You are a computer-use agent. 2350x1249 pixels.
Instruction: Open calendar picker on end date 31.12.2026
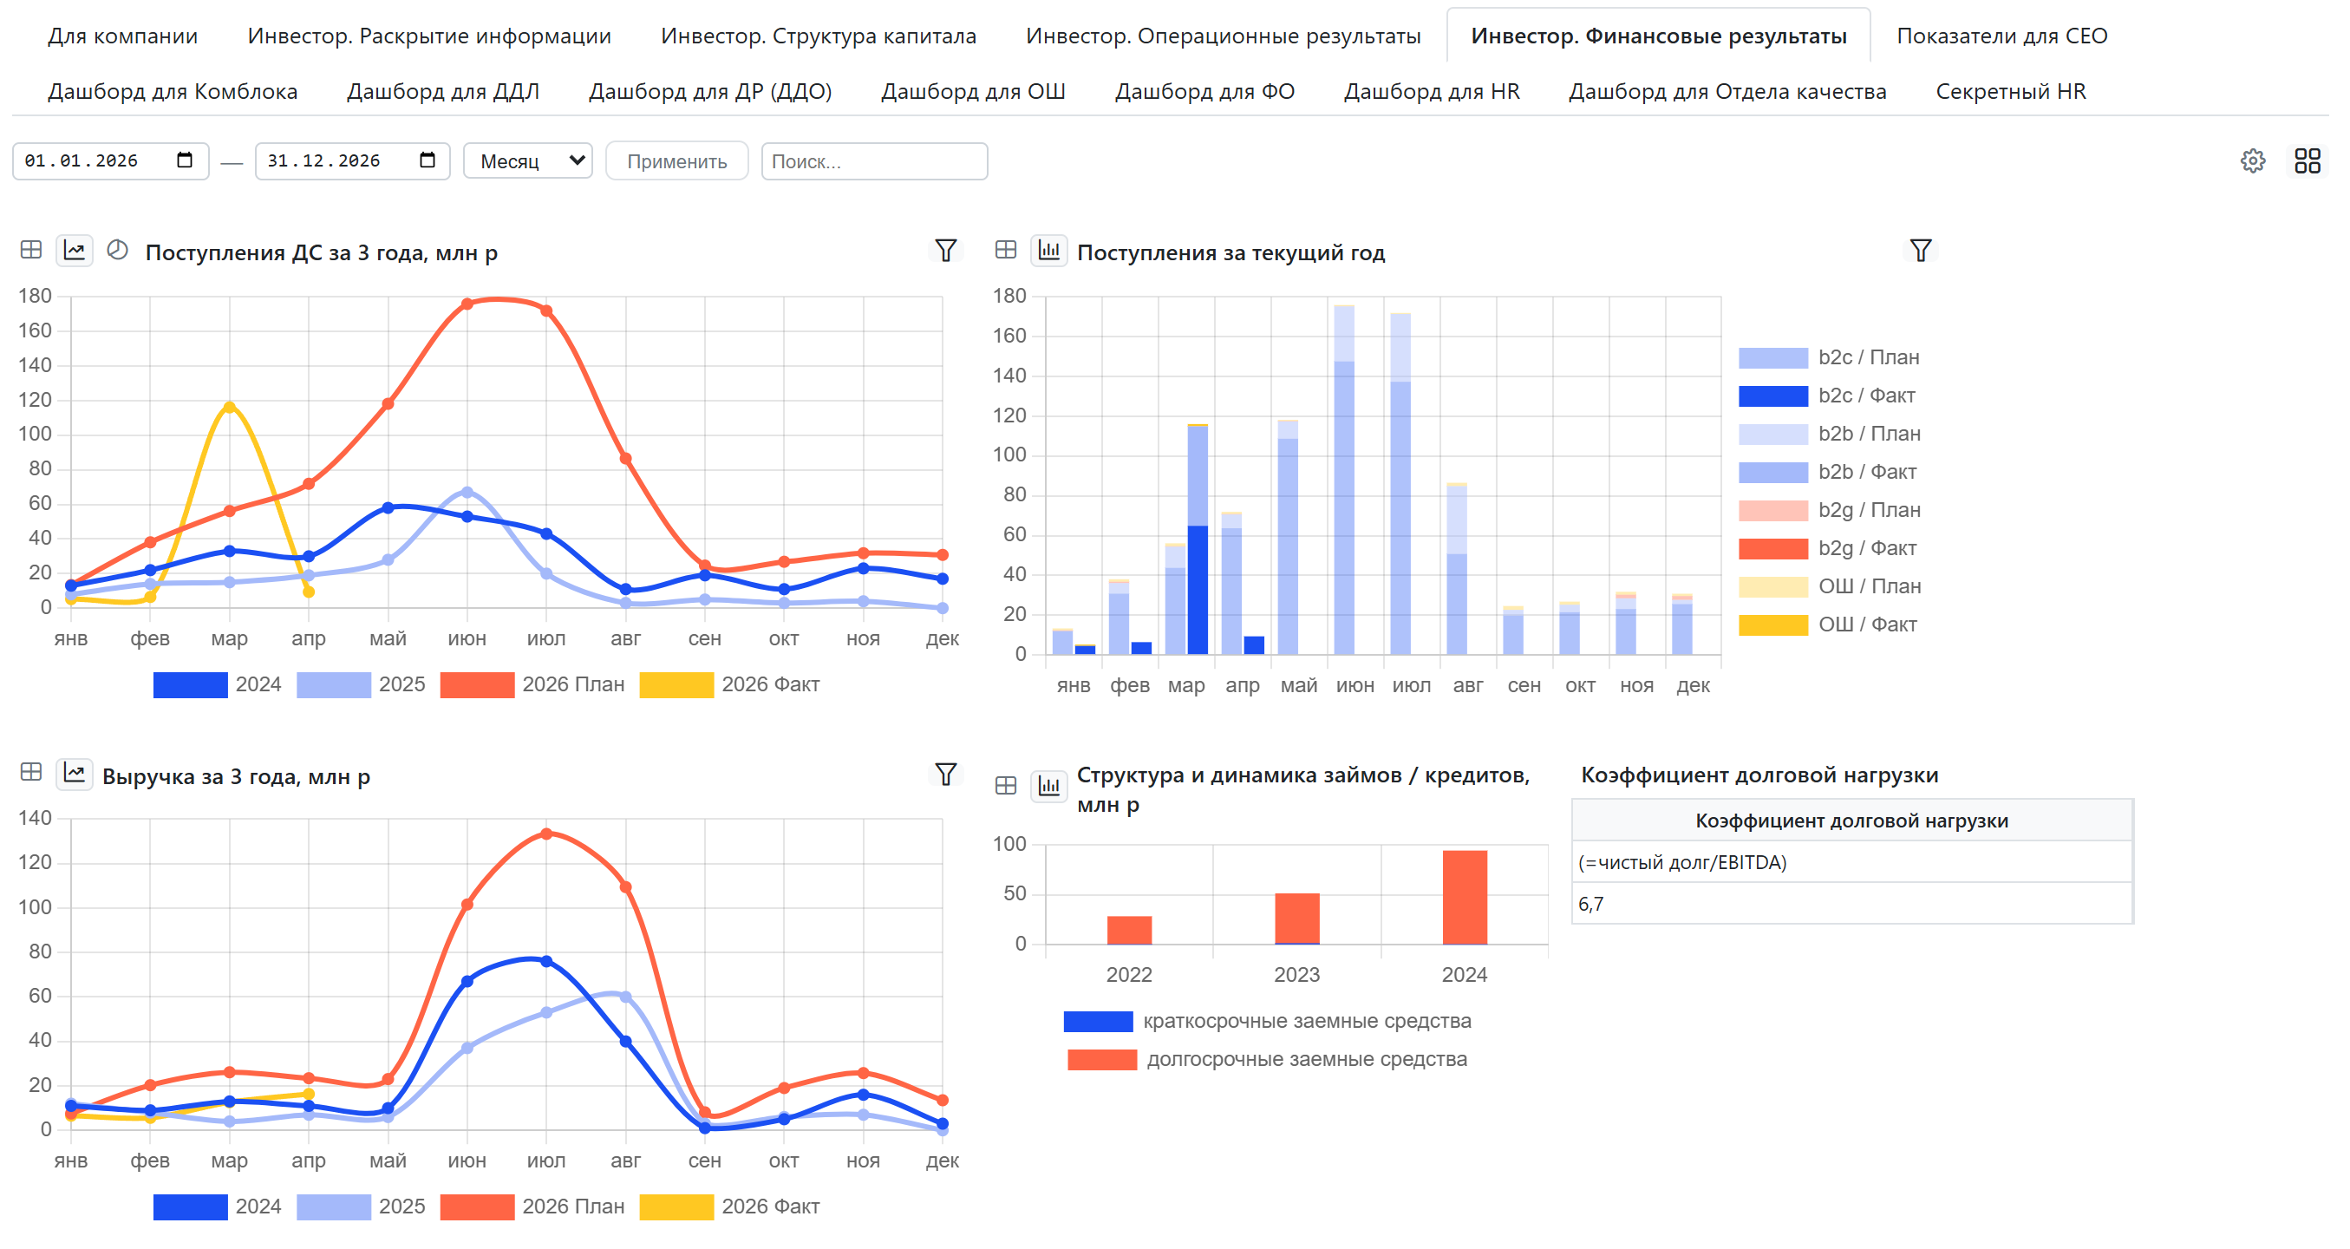click(x=427, y=160)
